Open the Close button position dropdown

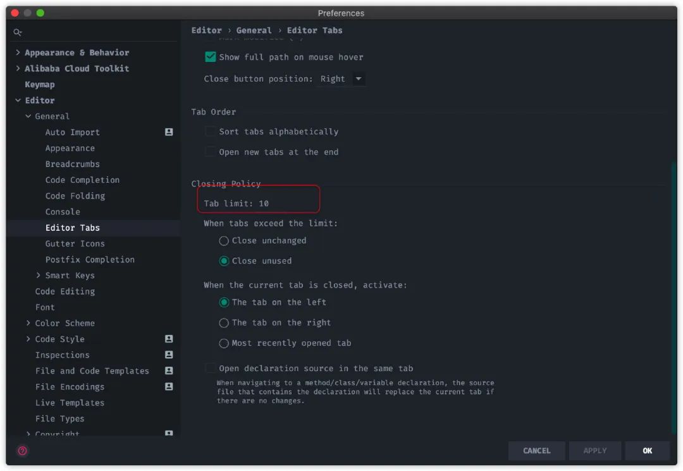(x=342, y=79)
